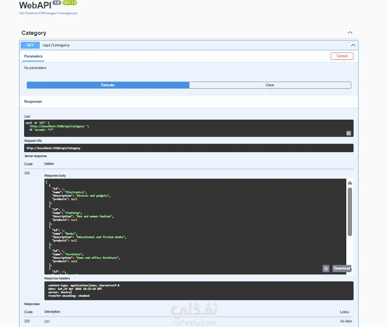
Task: Open the swagger.json link
Action: (48, 13)
